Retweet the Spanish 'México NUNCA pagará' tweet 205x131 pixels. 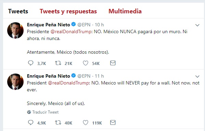(x=58, y=63)
